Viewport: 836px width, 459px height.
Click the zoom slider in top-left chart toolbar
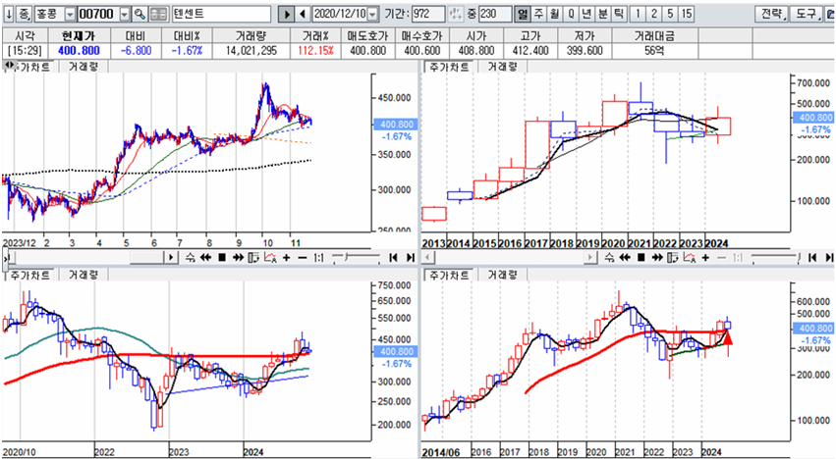357,258
